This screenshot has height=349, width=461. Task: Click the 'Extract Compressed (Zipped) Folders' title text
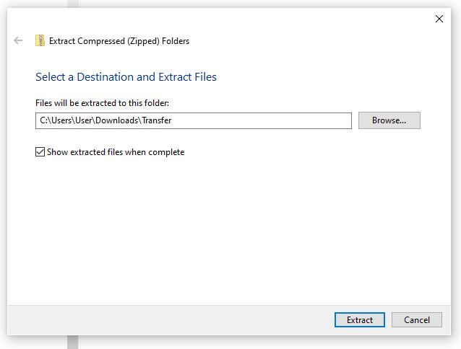click(x=119, y=41)
